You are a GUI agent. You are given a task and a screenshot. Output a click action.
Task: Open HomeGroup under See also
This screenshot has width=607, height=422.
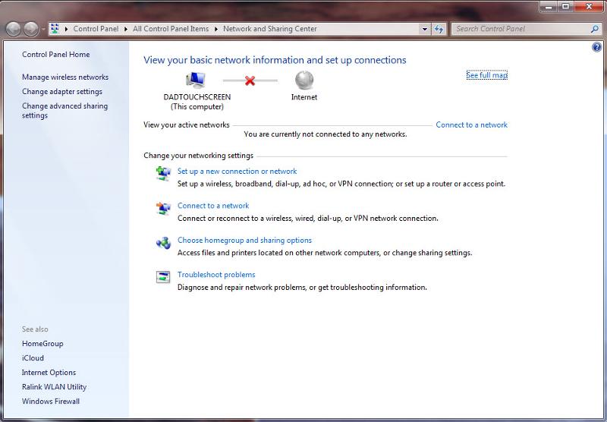(42, 343)
